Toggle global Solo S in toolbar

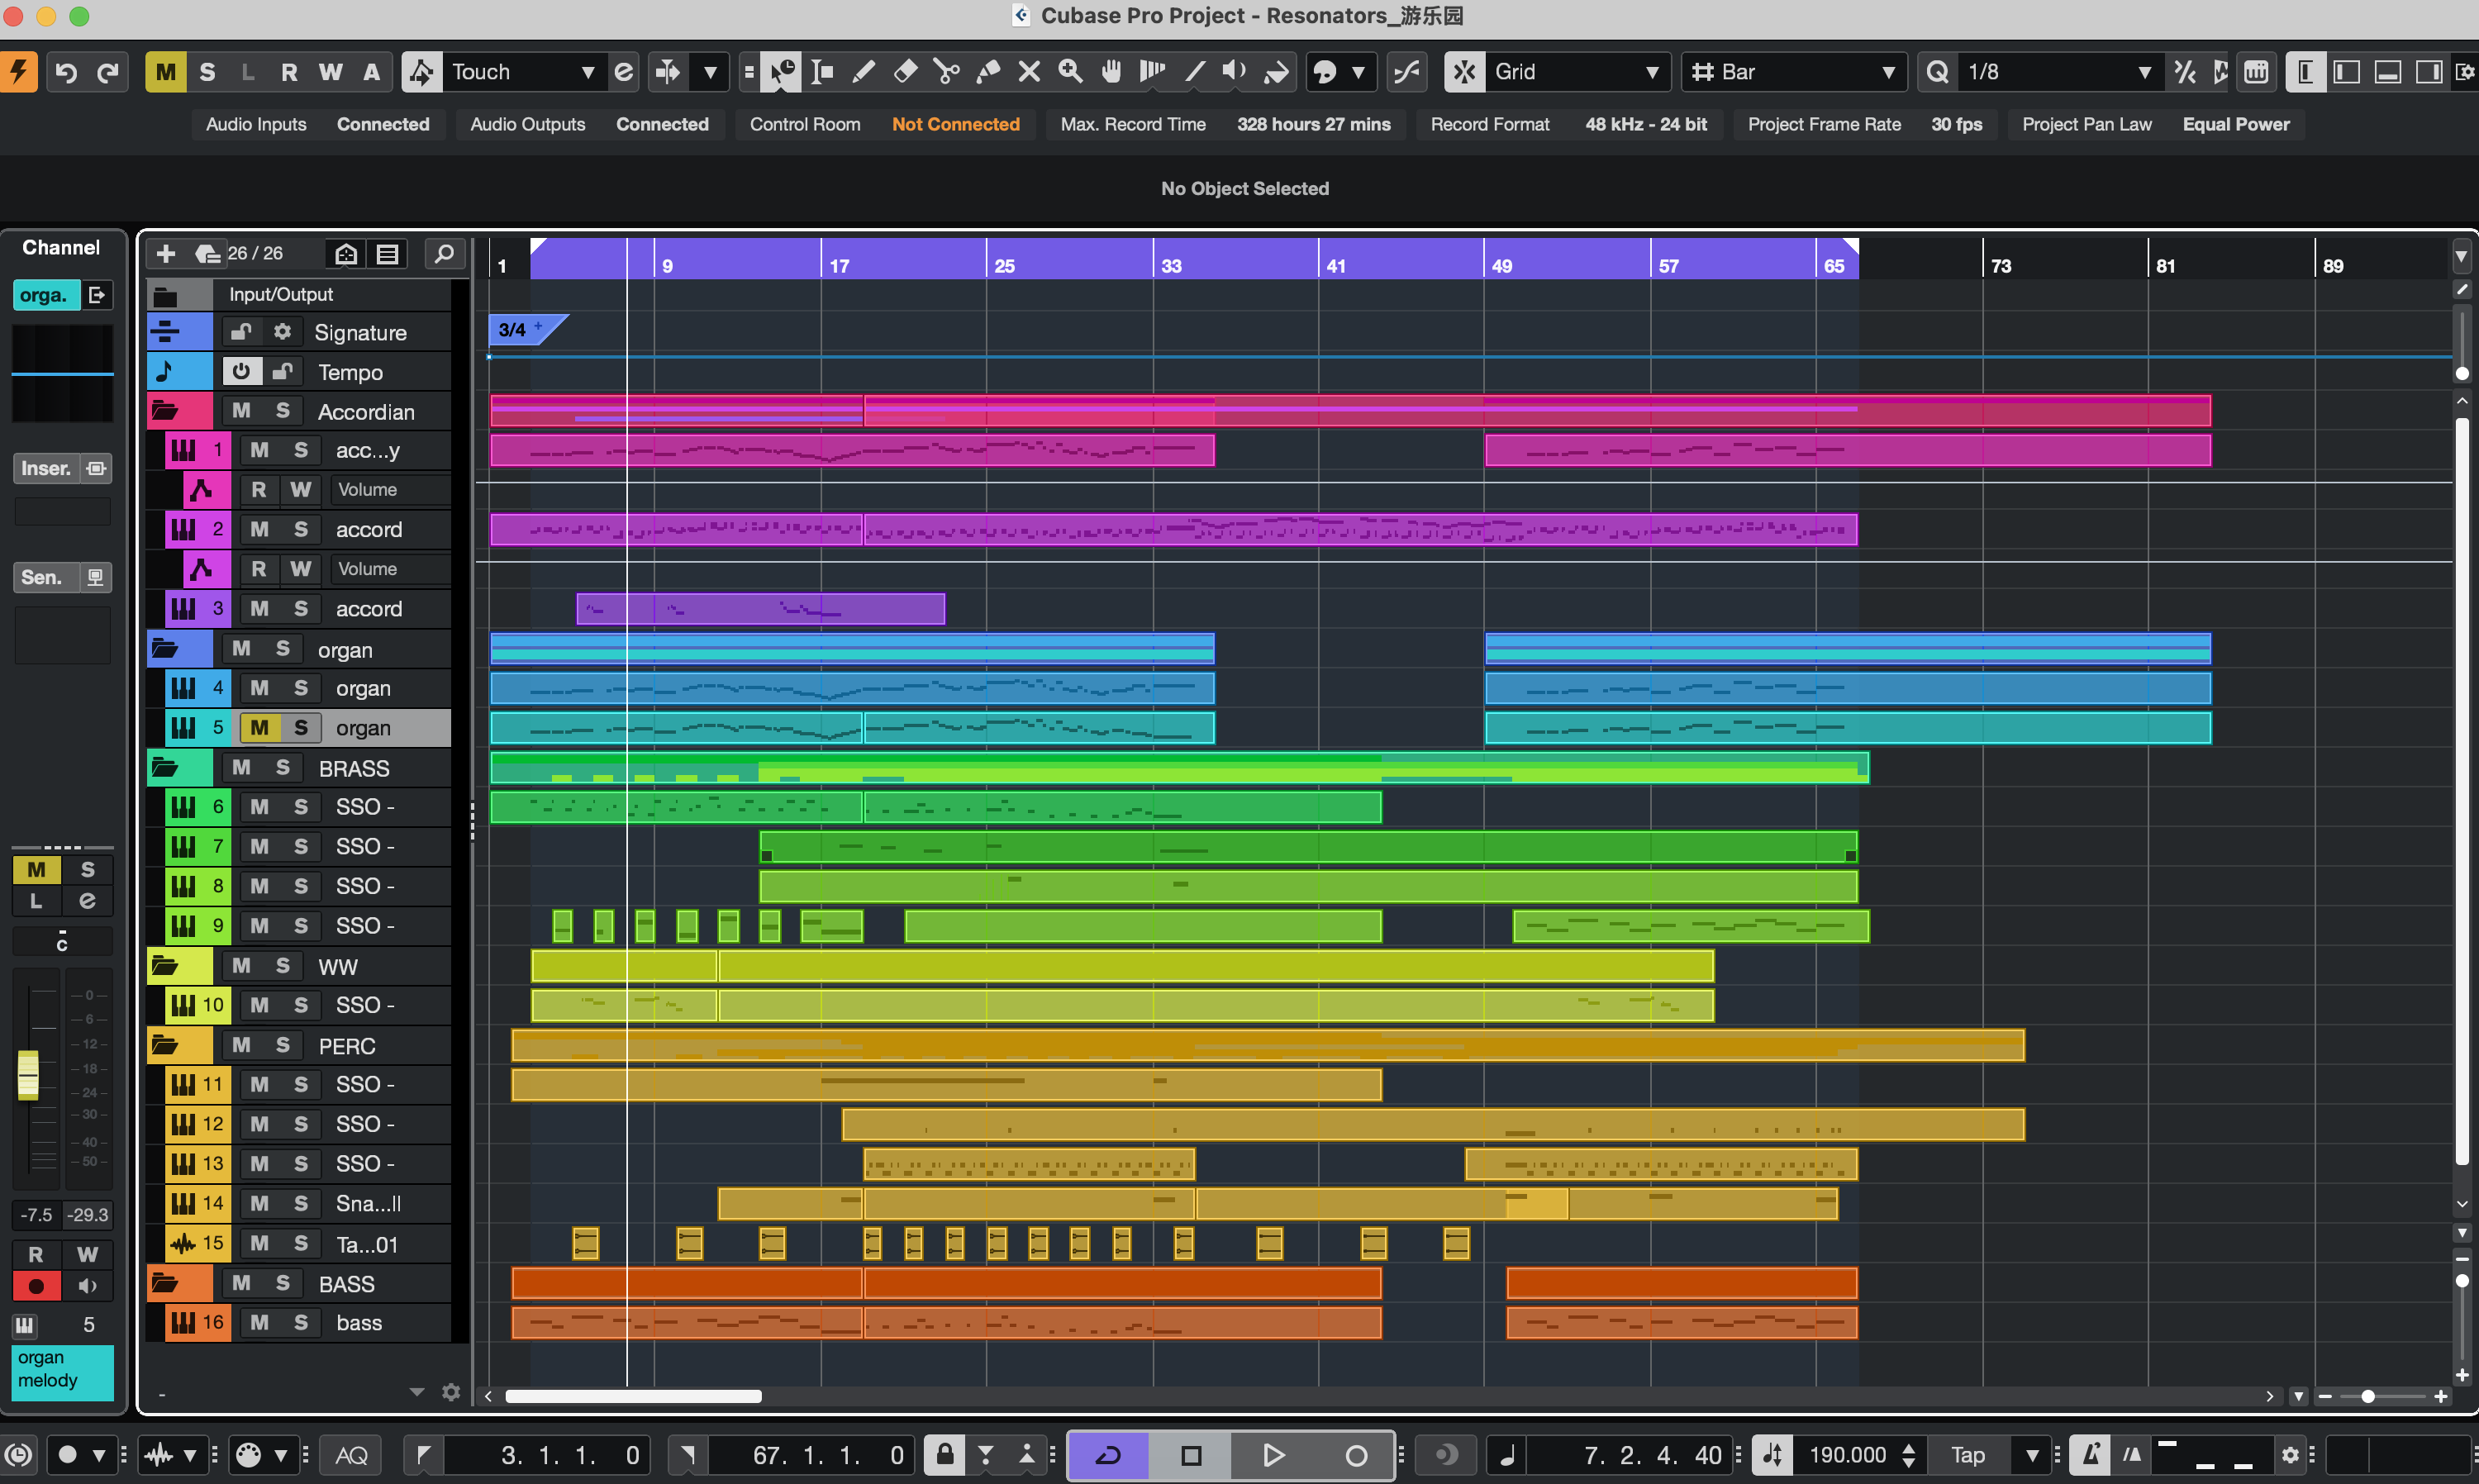[x=207, y=72]
